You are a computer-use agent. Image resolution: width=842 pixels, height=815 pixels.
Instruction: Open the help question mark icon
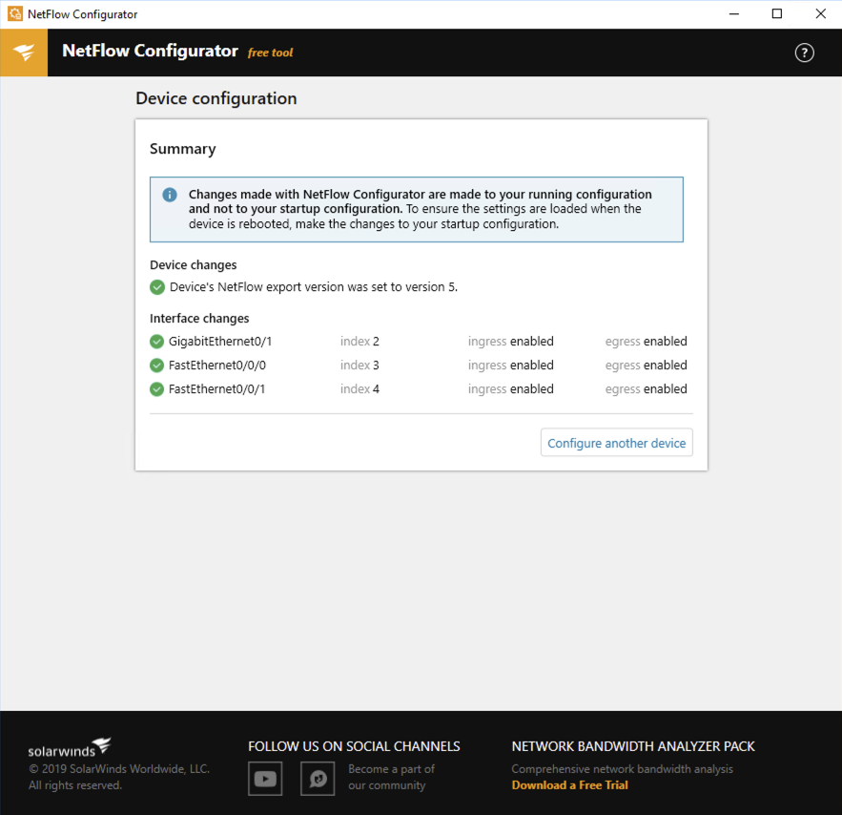pyautogui.click(x=804, y=52)
